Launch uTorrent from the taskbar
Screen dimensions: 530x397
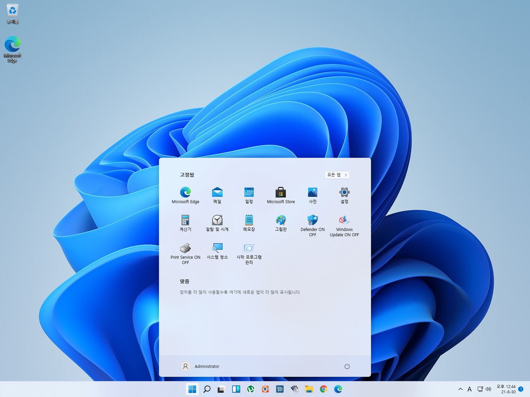[251, 389]
